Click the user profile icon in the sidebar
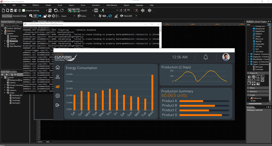 click(x=57, y=77)
